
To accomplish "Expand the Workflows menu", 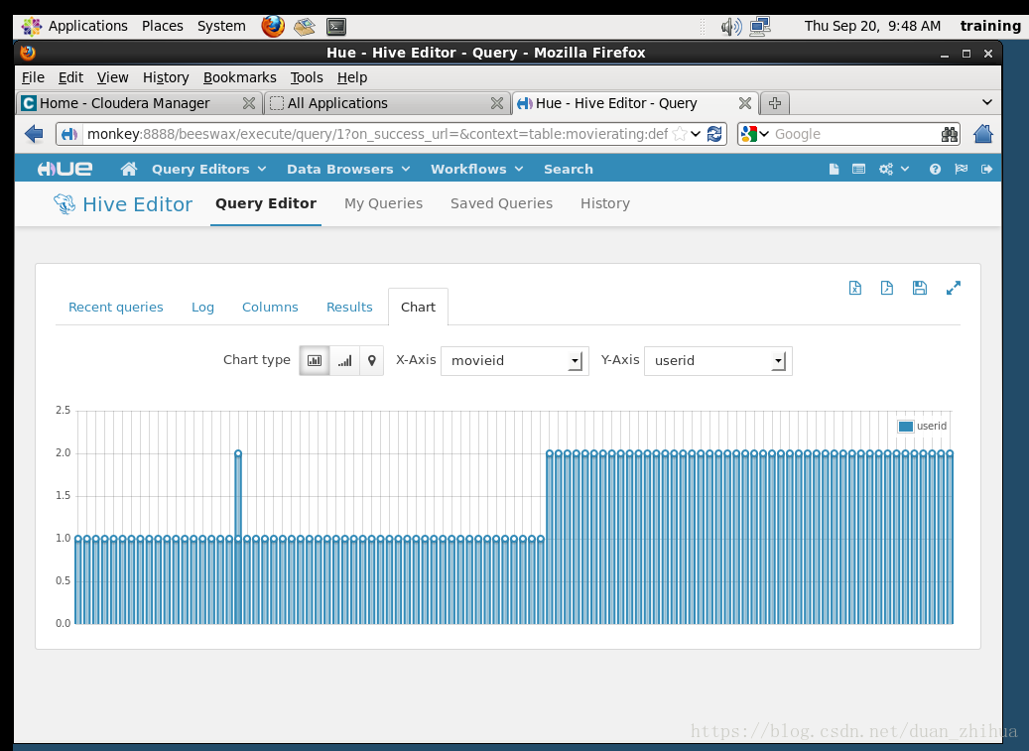I will coord(476,170).
